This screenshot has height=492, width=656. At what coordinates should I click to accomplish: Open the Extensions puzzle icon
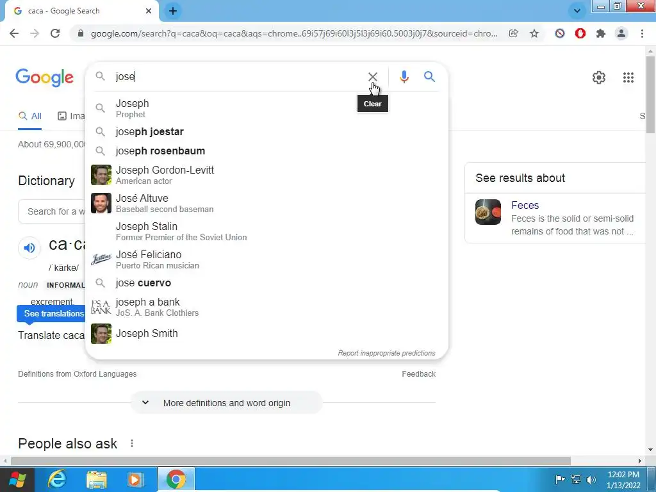(601, 33)
